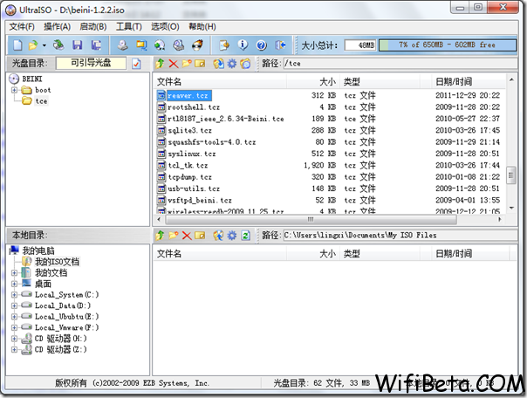
Task: Click the red X delete icon in disc pane
Action: pos(174,64)
